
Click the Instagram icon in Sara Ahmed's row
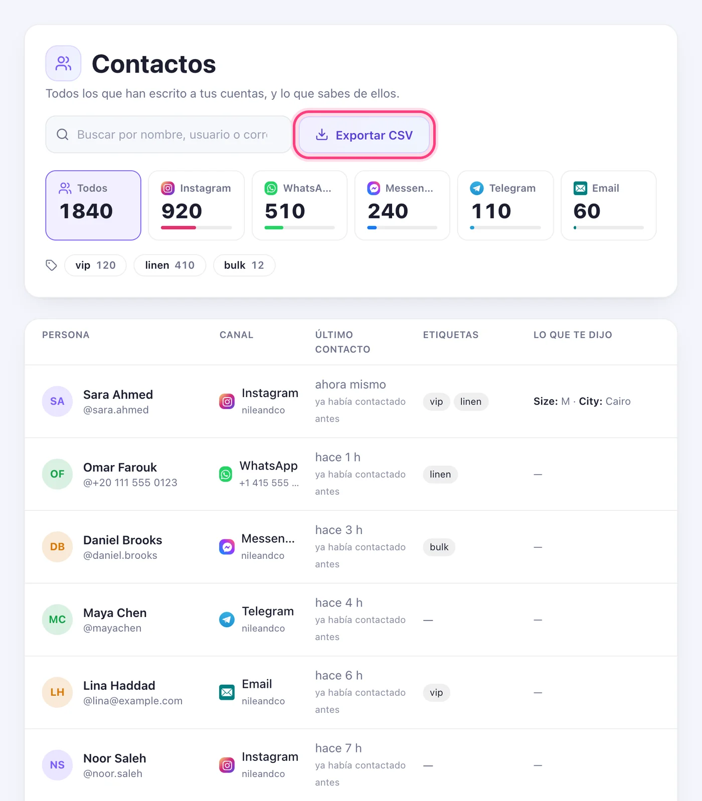[x=227, y=402]
